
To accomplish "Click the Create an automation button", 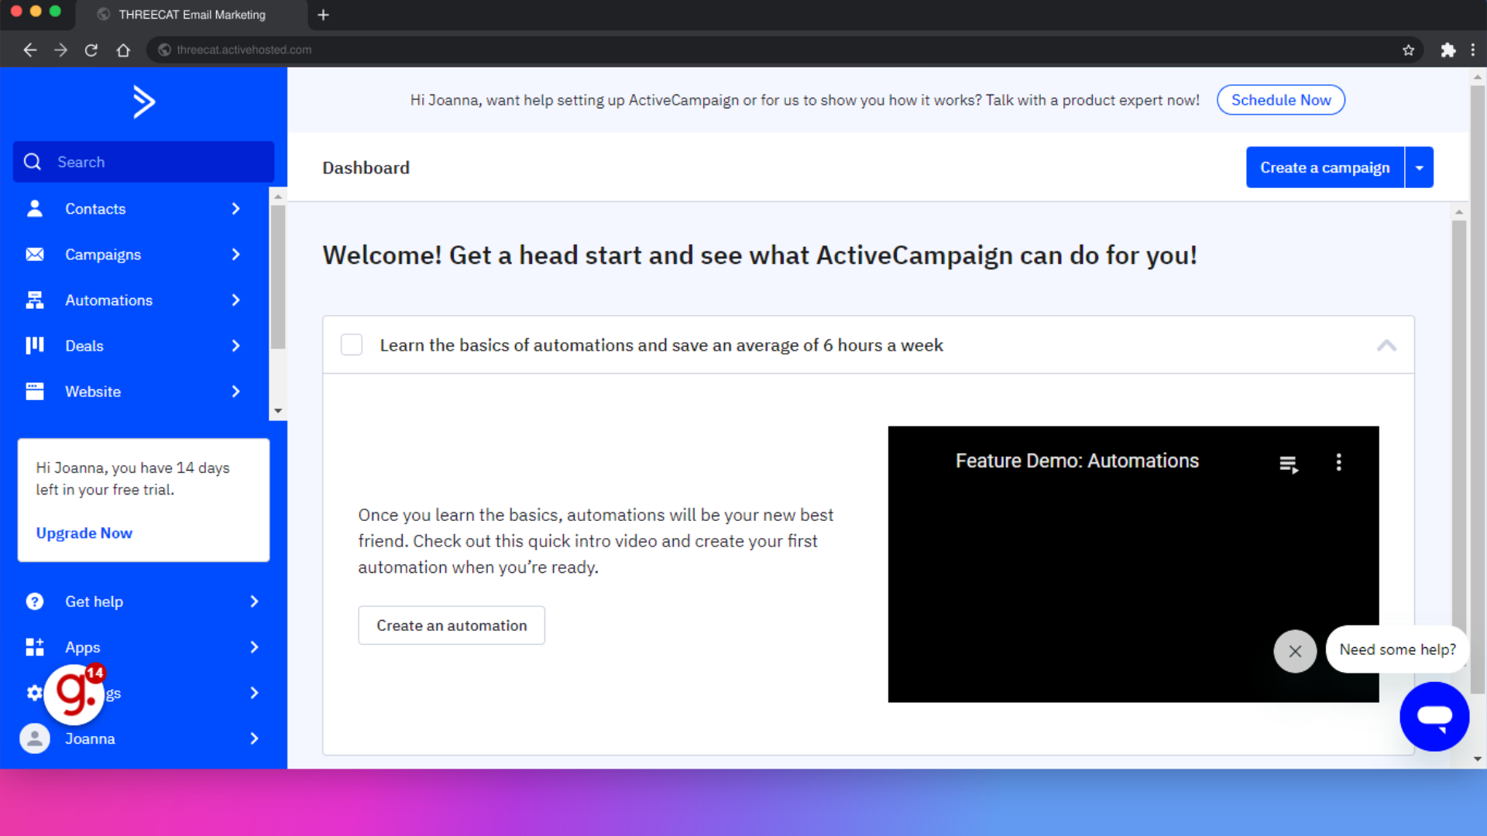I will tap(452, 625).
